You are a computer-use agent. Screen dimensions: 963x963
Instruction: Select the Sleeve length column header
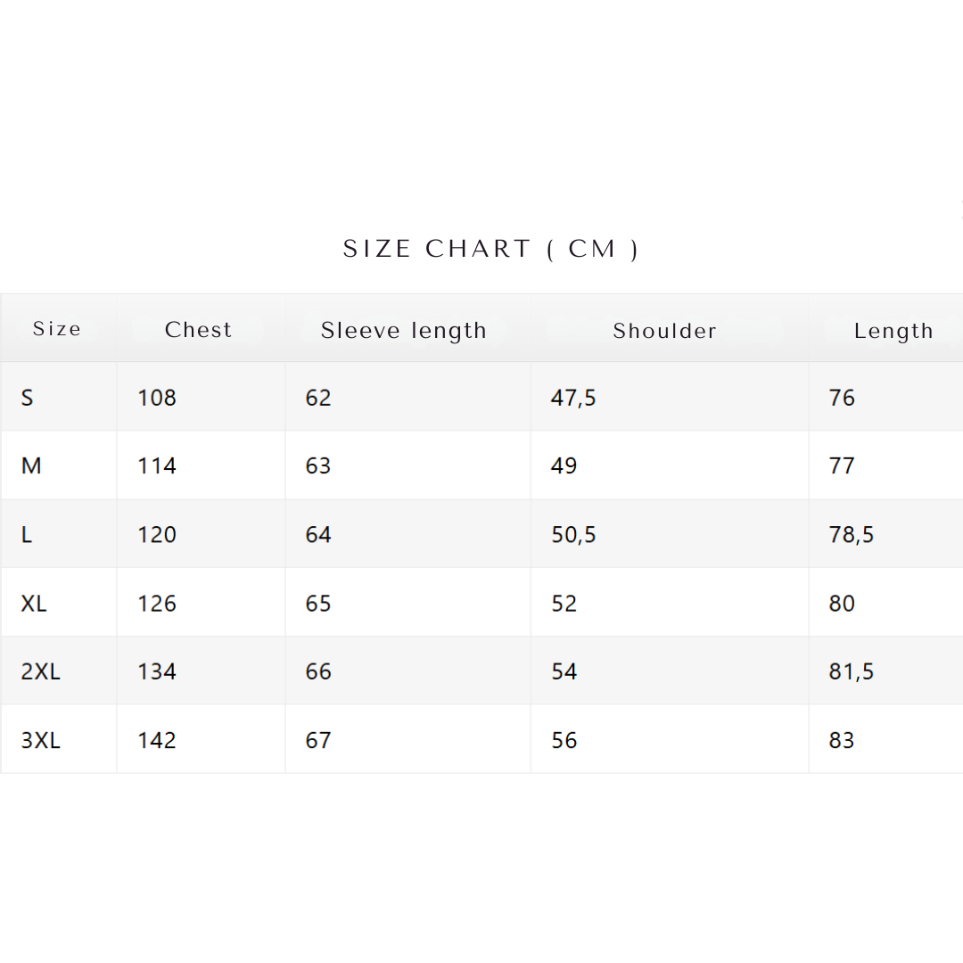404,331
